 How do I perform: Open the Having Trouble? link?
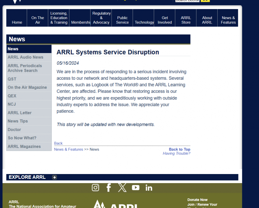click(176, 154)
